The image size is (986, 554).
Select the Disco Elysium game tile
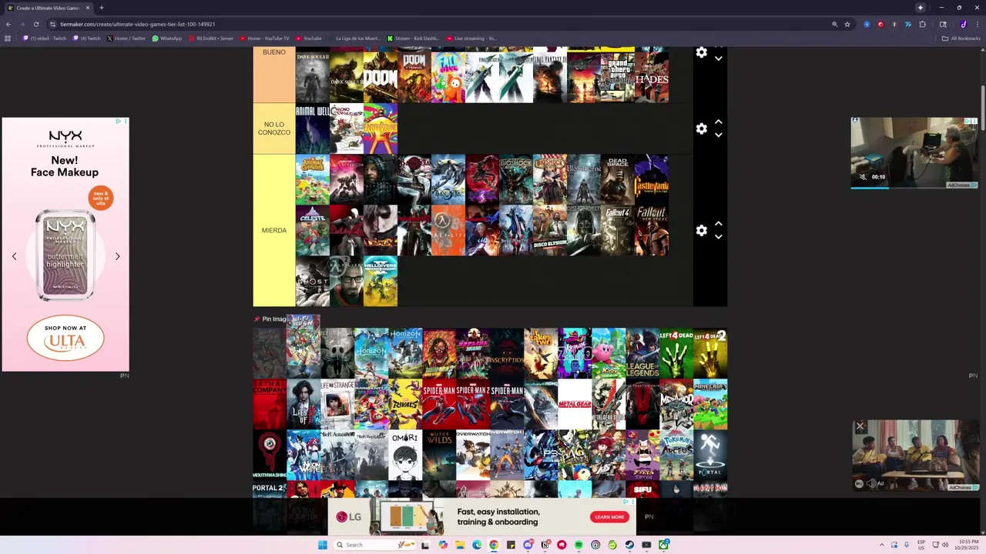pos(550,230)
